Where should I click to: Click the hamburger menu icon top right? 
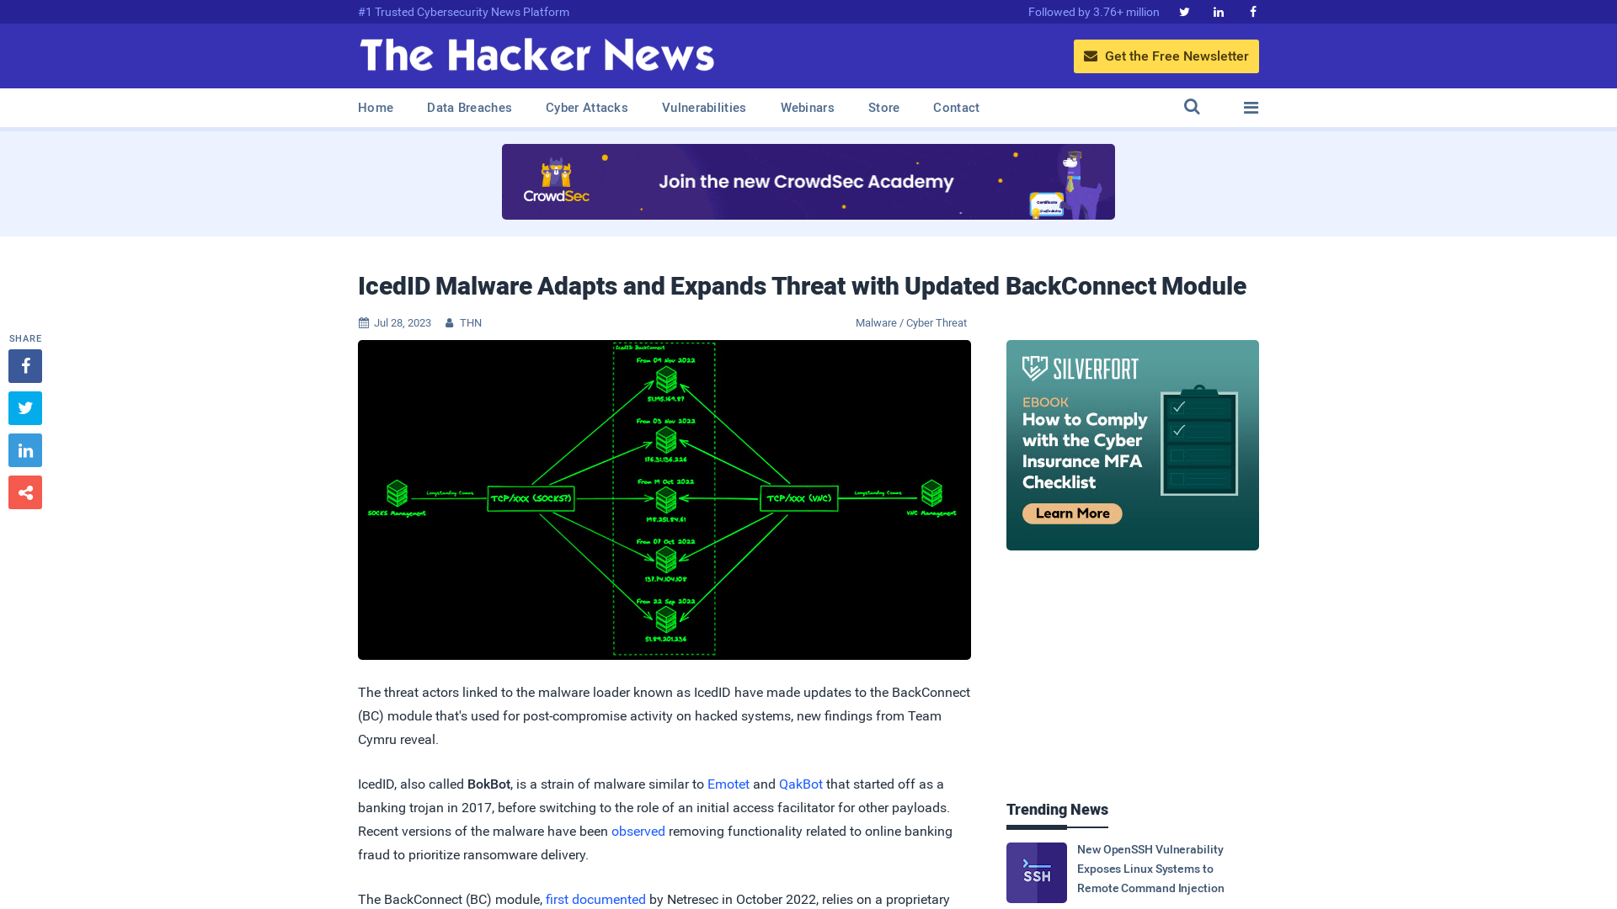1251,107
